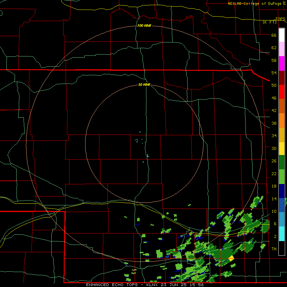Click the 'TOPS' legend title
287x287 pixels.
[280, 19]
